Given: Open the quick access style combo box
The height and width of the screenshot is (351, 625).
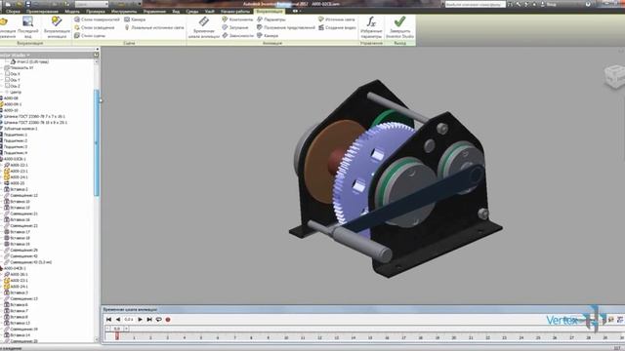Looking at the screenshot, I should [91, 4].
